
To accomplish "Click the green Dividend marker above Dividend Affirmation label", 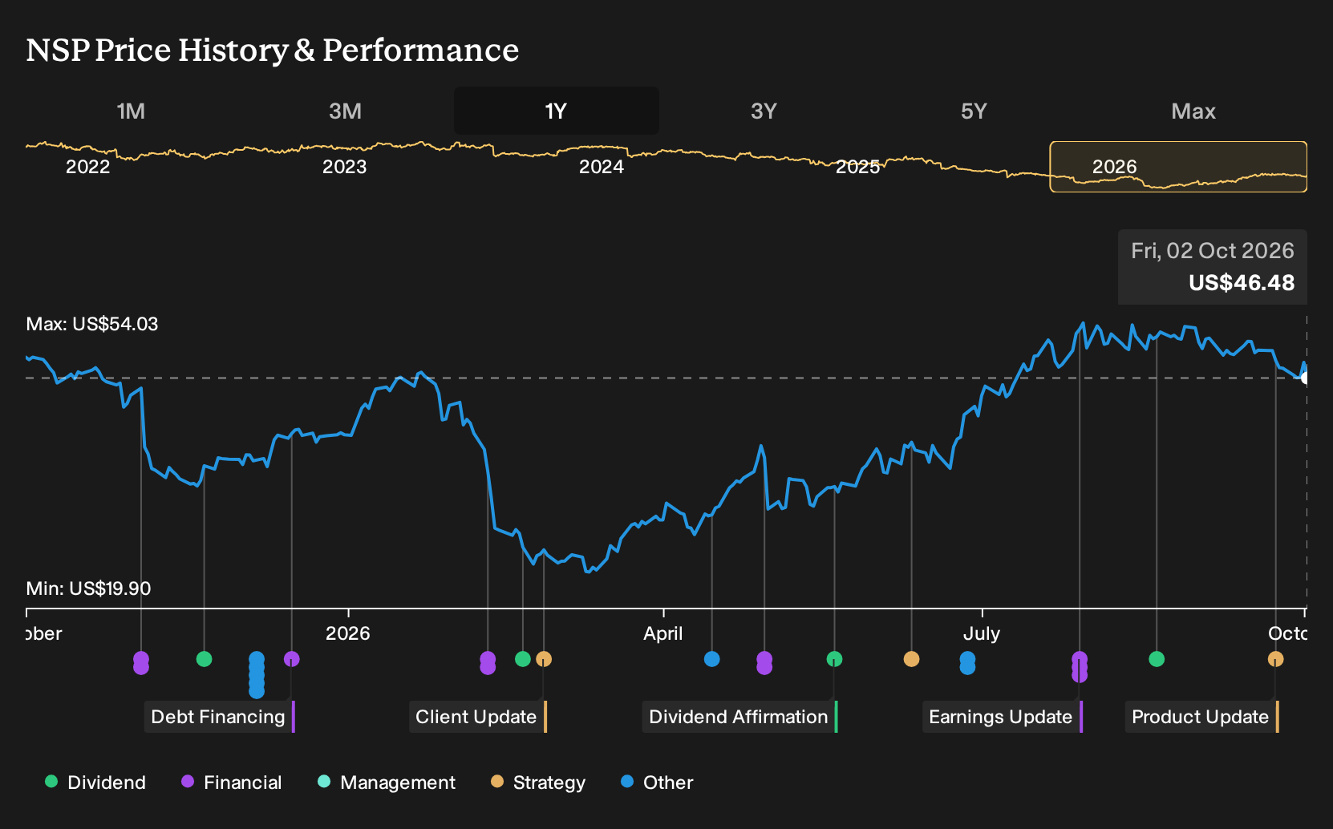I will tap(835, 659).
